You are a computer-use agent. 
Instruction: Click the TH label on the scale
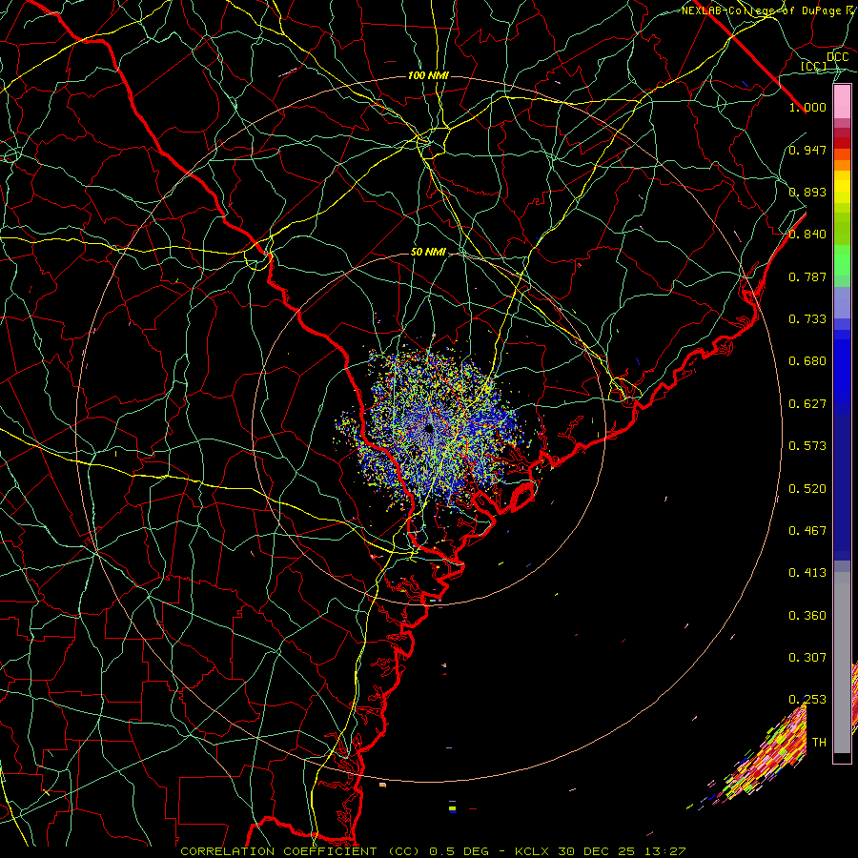pyautogui.click(x=819, y=743)
